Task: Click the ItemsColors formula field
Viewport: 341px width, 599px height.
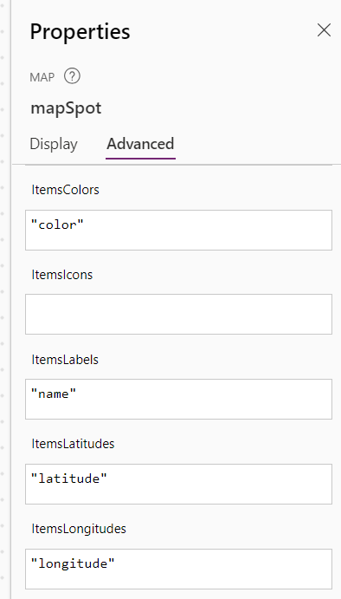Action: pos(178,230)
